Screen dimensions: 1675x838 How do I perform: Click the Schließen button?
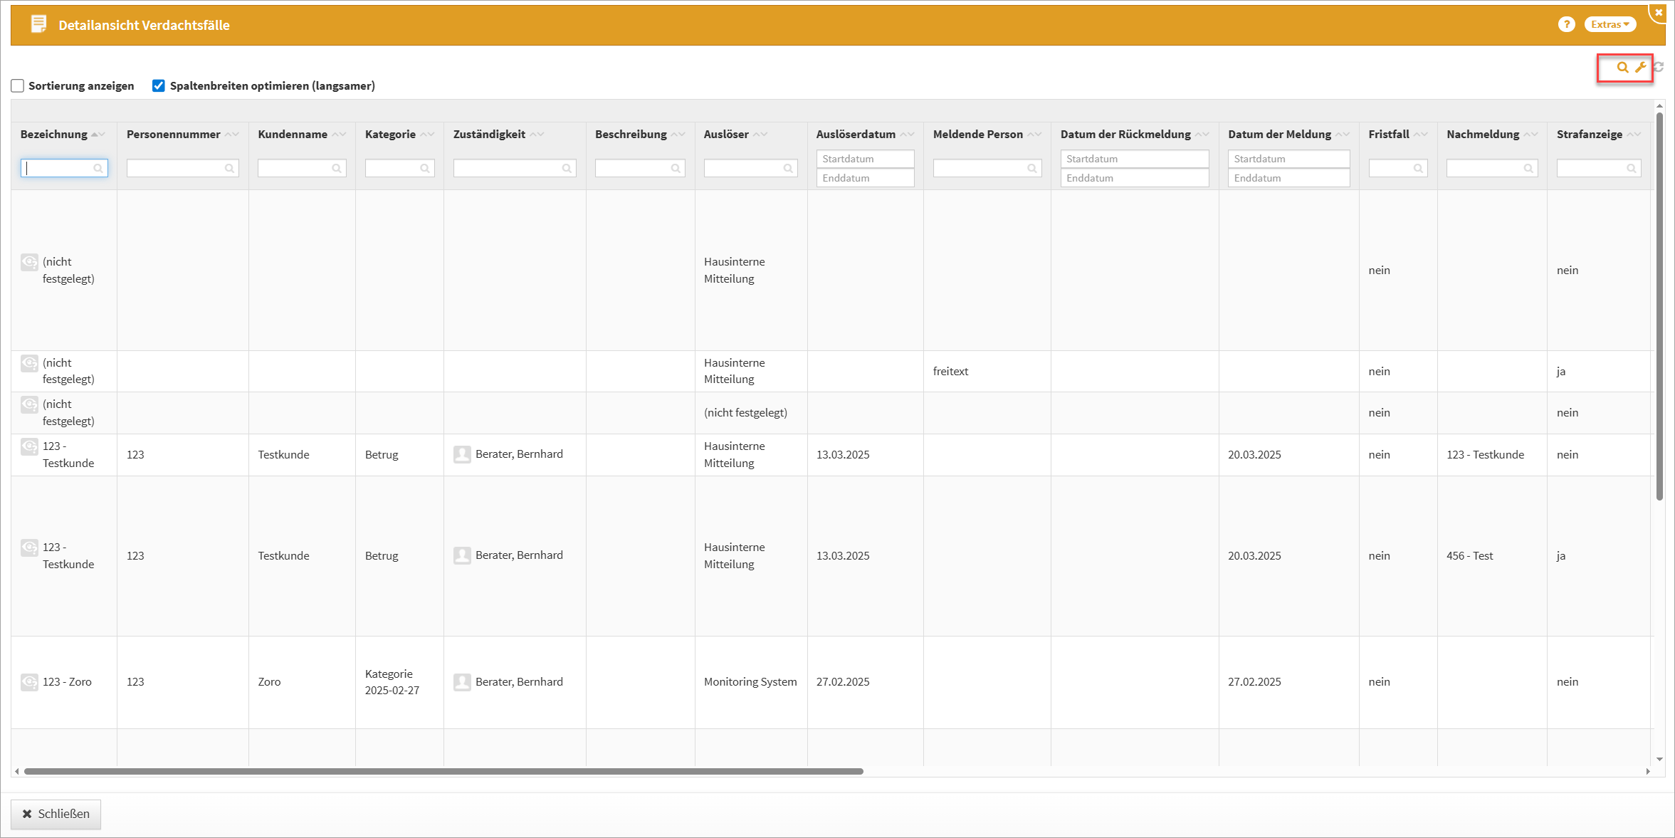pos(56,814)
